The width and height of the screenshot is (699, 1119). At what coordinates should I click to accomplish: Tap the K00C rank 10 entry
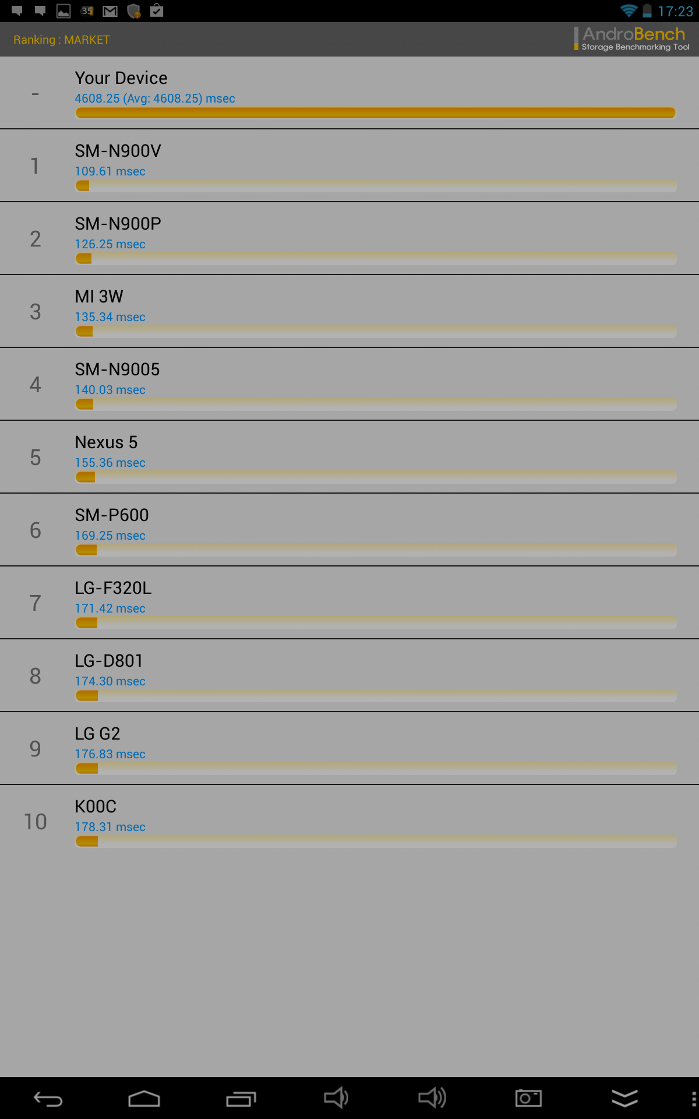(349, 821)
